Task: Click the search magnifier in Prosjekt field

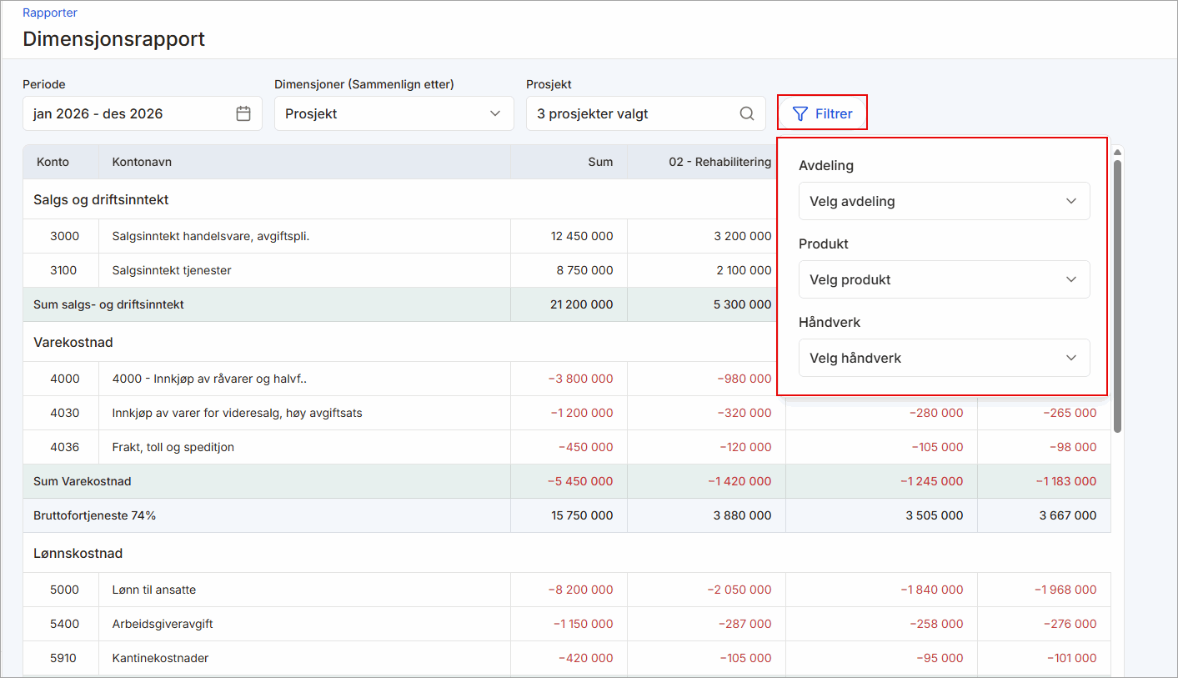Action: [x=747, y=113]
